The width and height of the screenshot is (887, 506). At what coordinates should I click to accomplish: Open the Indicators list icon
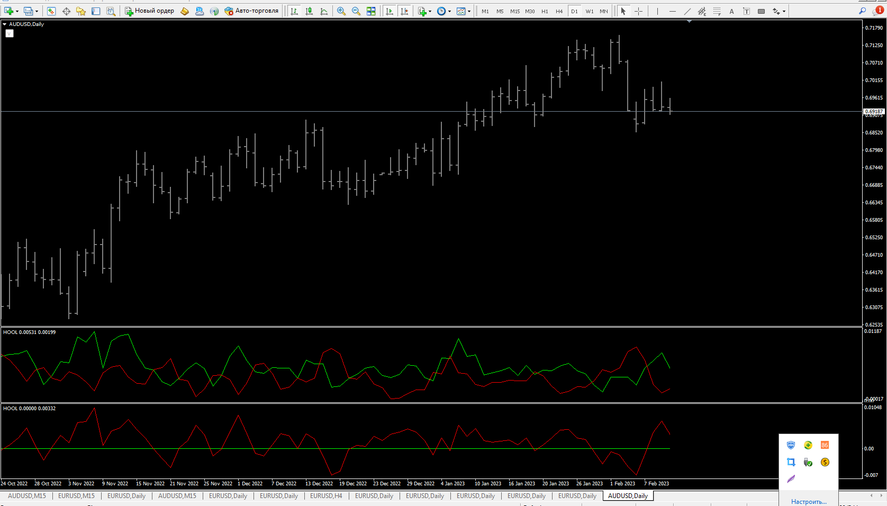[422, 11]
